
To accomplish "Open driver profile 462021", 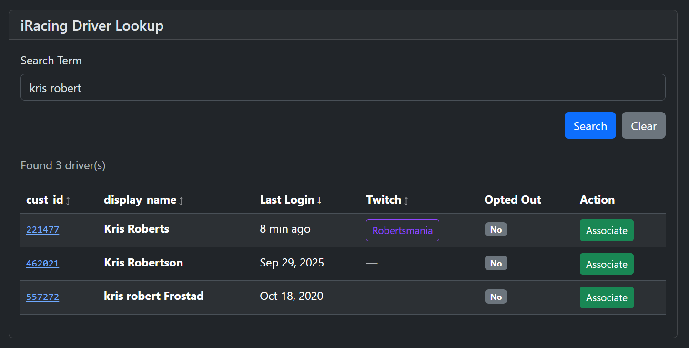I will click(42, 264).
